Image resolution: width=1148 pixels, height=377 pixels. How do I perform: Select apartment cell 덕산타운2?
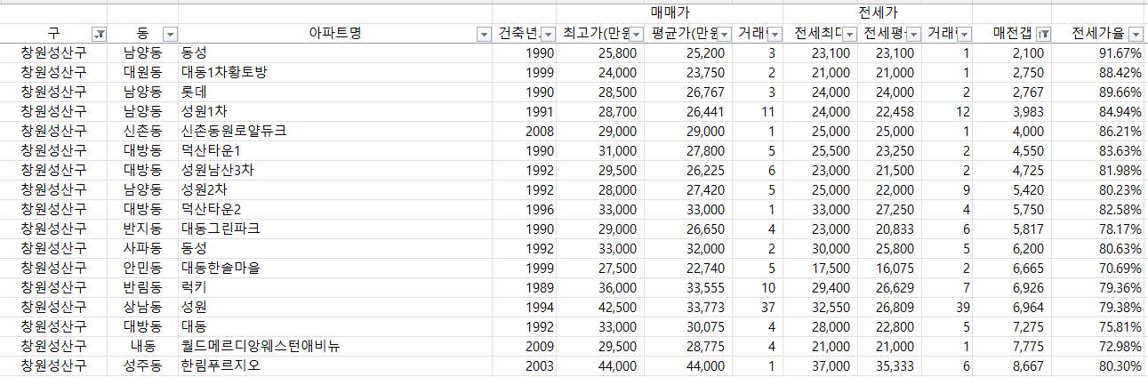pyautogui.click(x=336, y=209)
